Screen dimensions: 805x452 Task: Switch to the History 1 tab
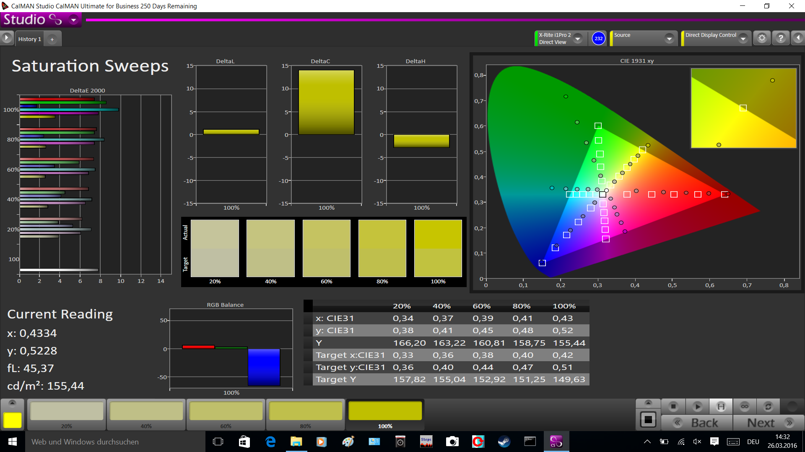pyautogui.click(x=30, y=39)
